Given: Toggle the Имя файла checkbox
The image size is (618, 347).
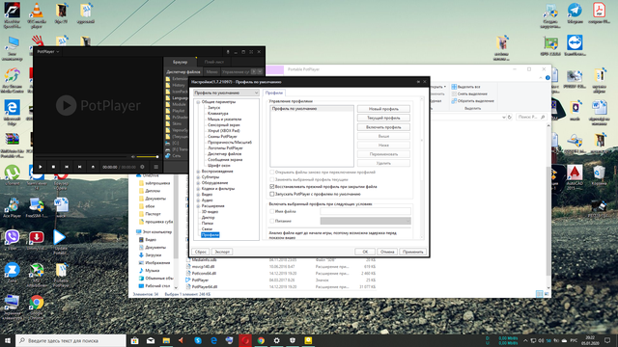Looking at the screenshot, I should tap(272, 212).
